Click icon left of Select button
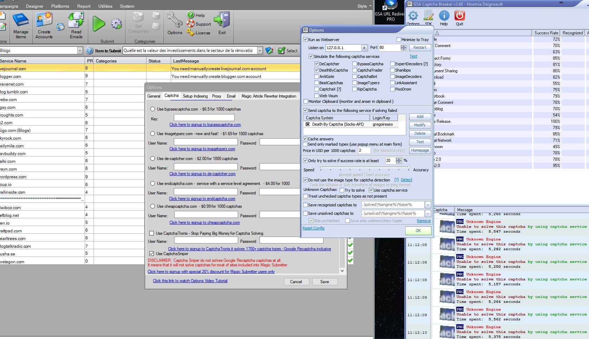The image size is (589, 339). click(269, 51)
